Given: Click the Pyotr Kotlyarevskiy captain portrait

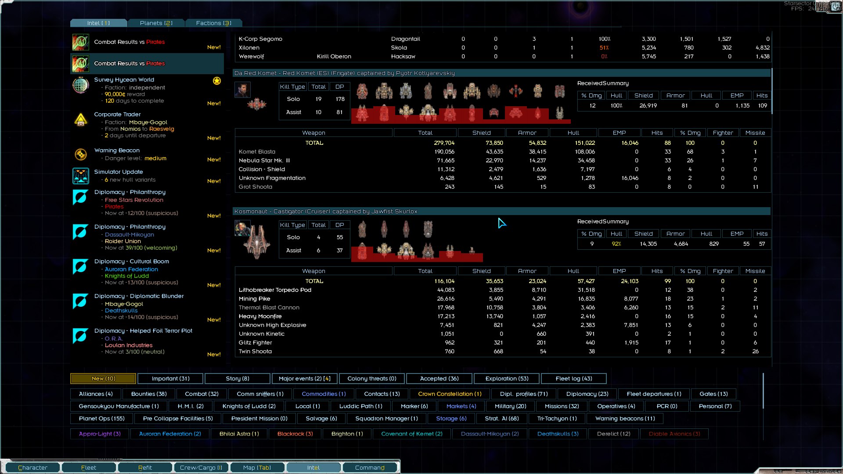Looking at the screenshot, I should 242,90.
